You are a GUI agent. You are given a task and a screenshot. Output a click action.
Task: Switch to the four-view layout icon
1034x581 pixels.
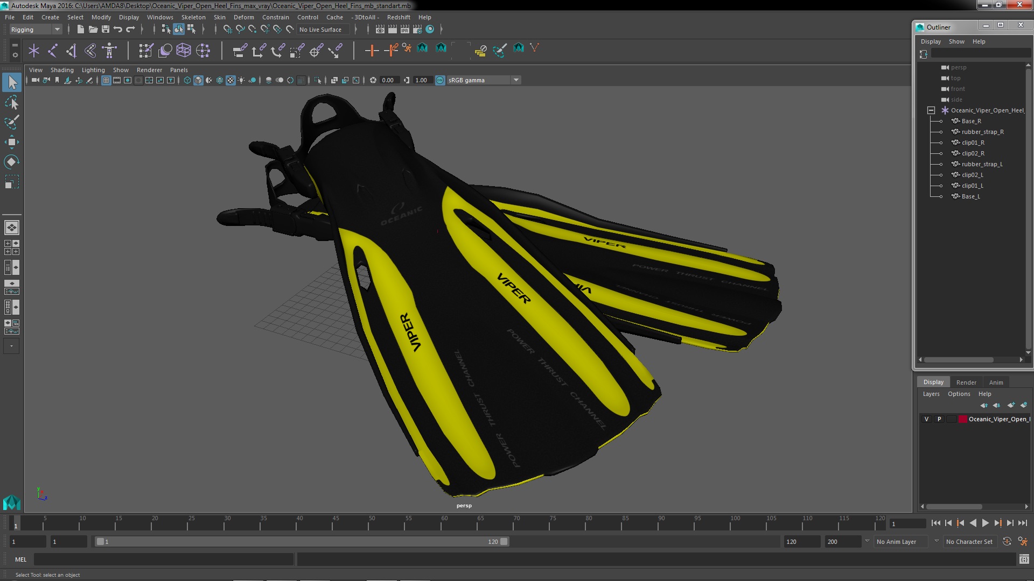coord(12,247)
